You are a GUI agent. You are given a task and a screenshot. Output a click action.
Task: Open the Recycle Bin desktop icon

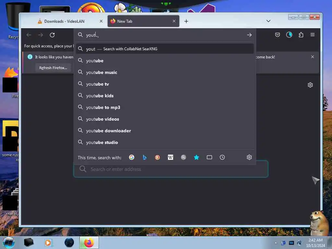[x=13, y=21]
